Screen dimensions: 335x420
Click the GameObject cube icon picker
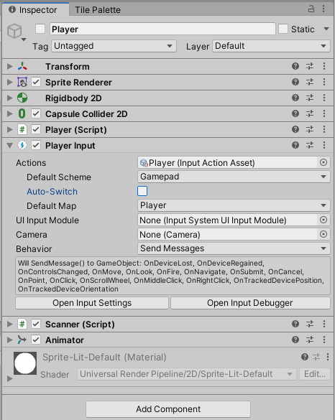click(x=16, y=32)
